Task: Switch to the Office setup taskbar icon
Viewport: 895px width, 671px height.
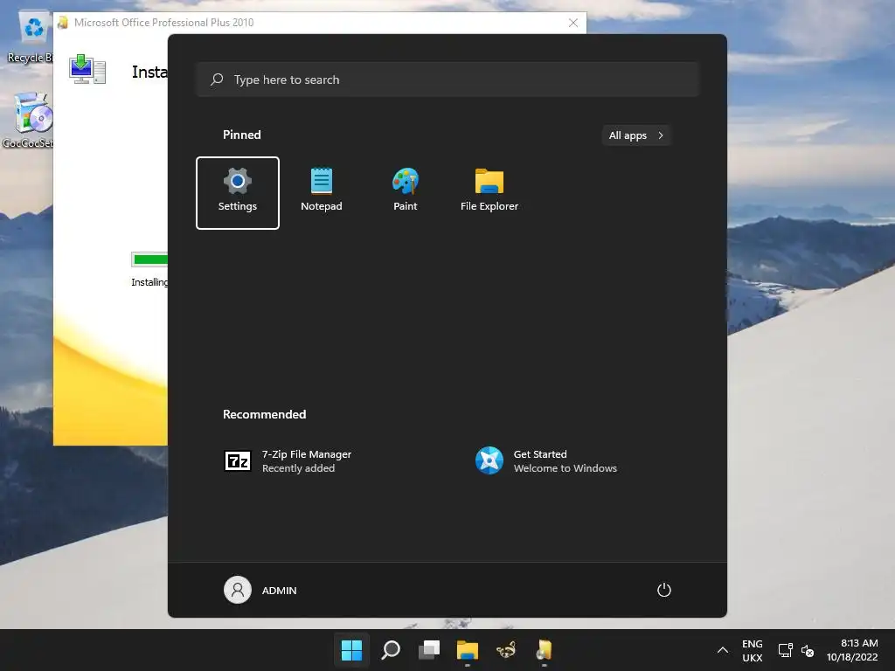Action: (544, 650)
